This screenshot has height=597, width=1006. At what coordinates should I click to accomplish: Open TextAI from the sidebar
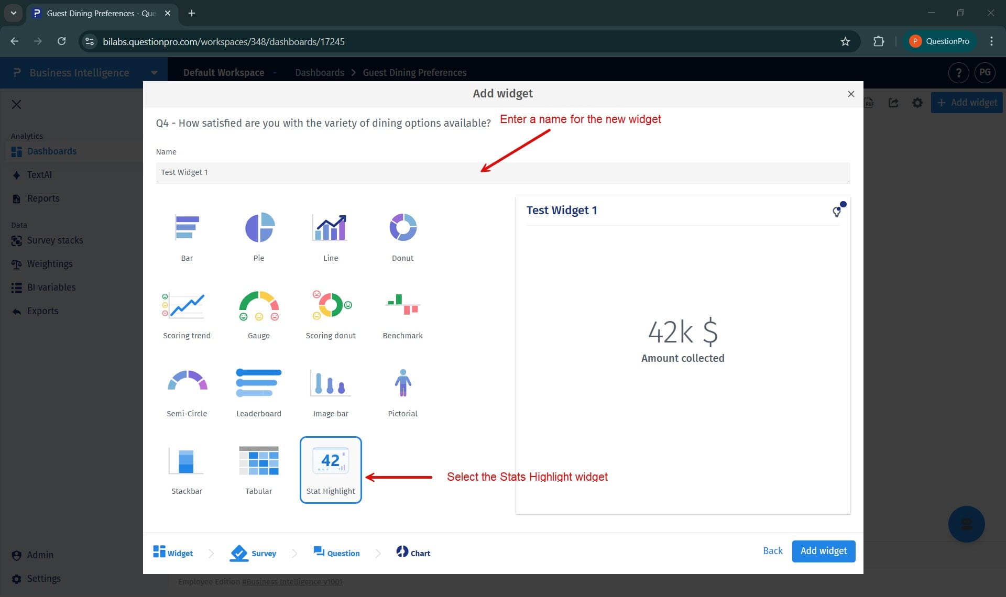39,174
